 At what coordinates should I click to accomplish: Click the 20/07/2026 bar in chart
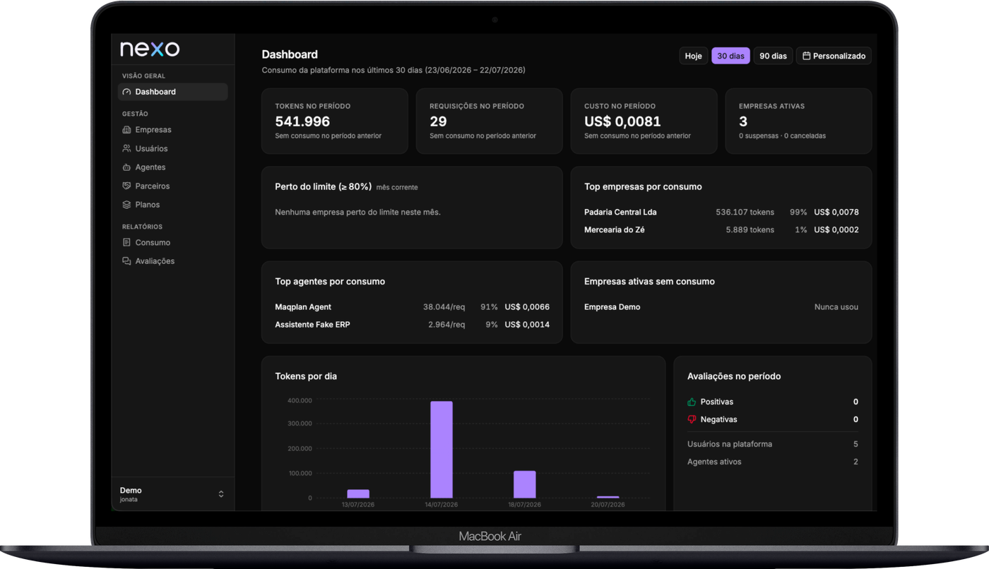608,497
